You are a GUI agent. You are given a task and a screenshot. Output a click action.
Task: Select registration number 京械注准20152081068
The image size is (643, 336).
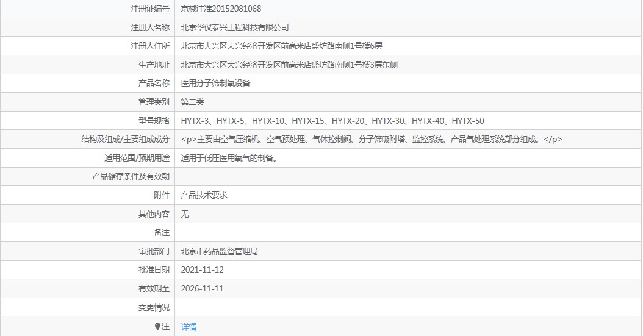click(x=221, y=9)
